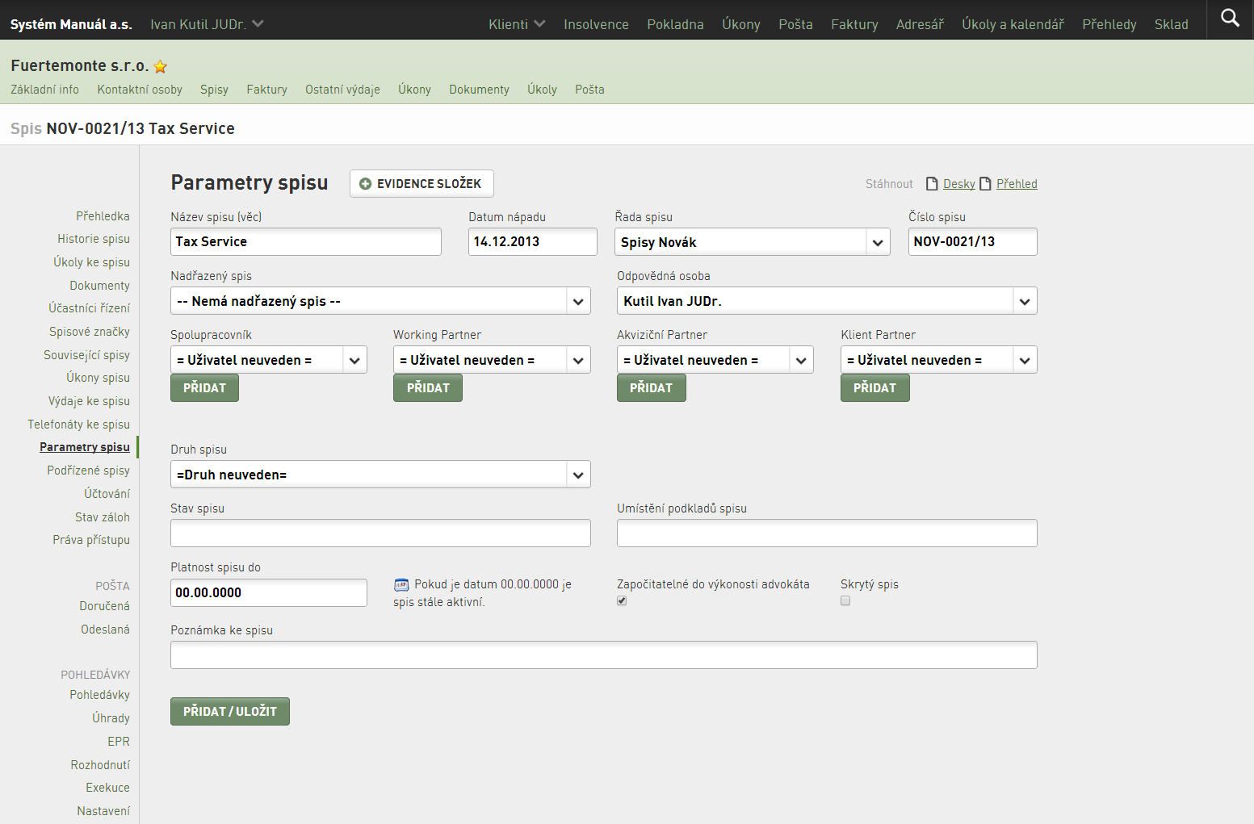1254x824 pixels.
Task: Open Historie spisu in the sidebar
Action: (94, 239)
